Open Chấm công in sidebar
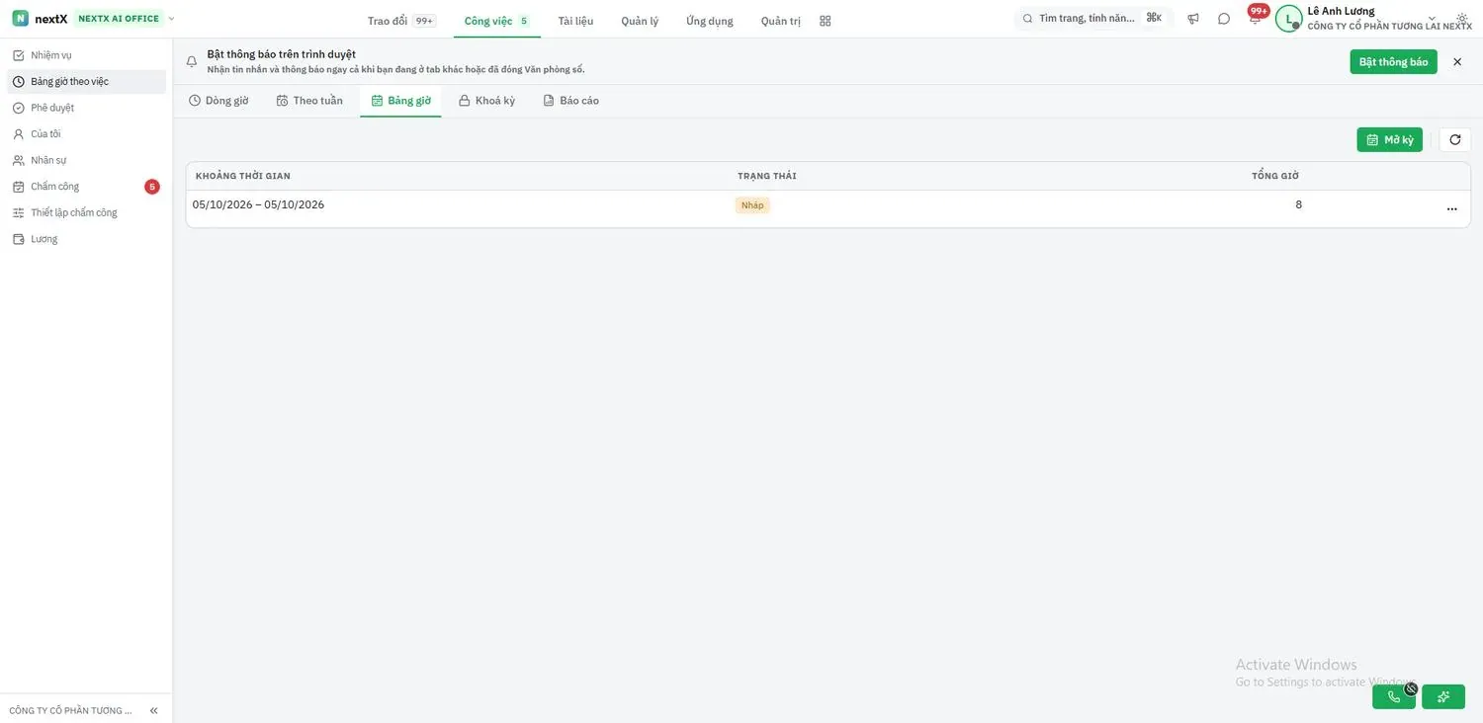The width and height of the screenshot is (1483, 723). point(86,187)
